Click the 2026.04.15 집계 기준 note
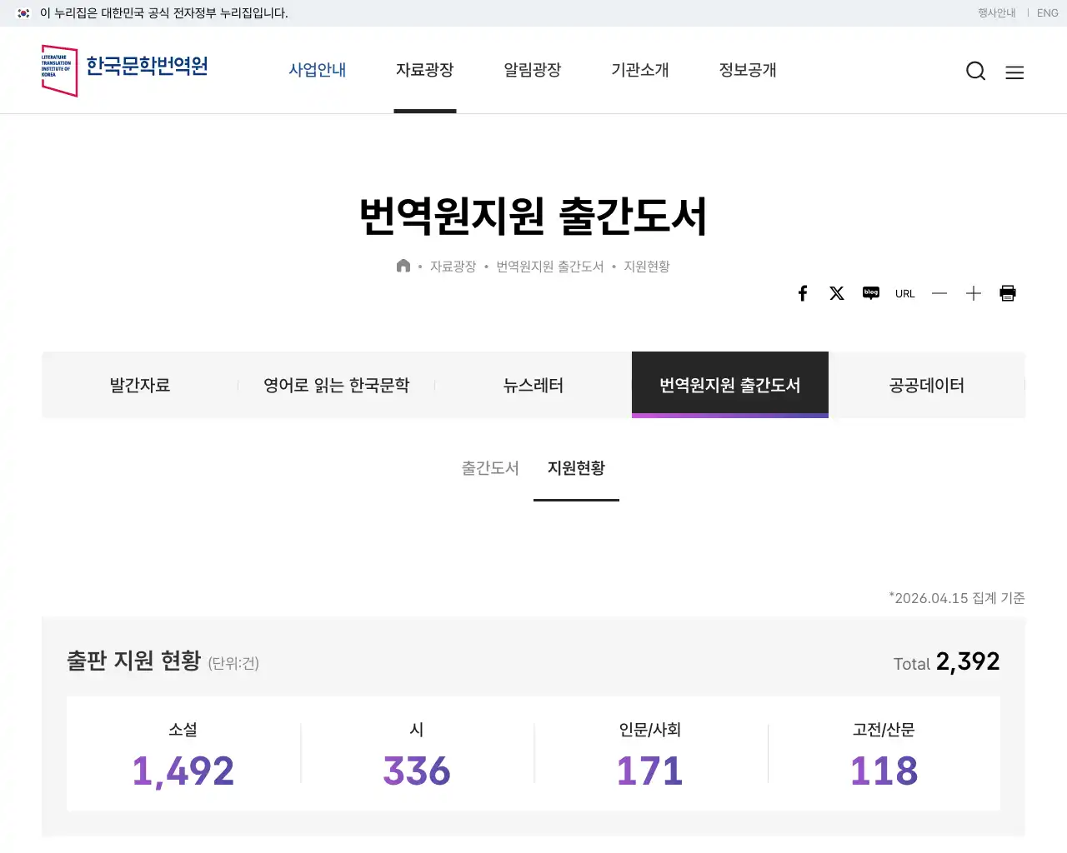 [957, 598]
